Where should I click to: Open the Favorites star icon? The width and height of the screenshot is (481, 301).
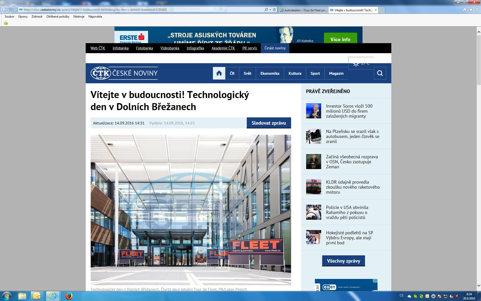[x=471, y=10]
